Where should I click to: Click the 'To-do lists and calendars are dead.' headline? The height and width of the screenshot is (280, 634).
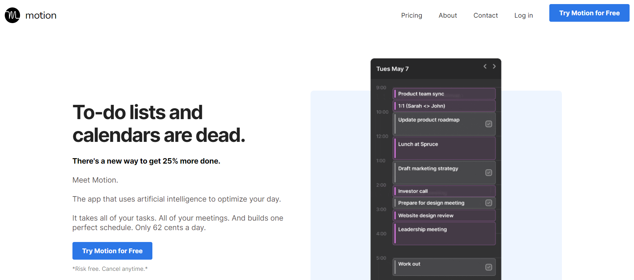coord(158,124)
